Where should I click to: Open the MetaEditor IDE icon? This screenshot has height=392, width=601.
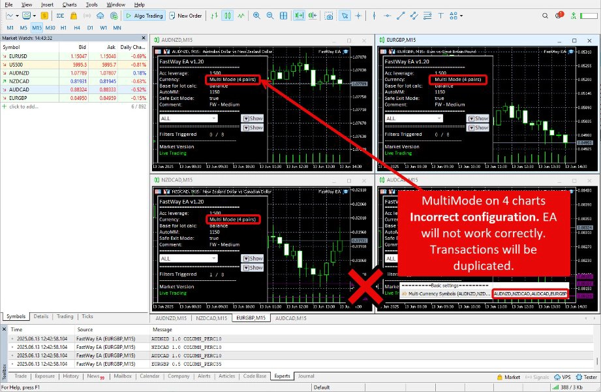pos(60,15)
